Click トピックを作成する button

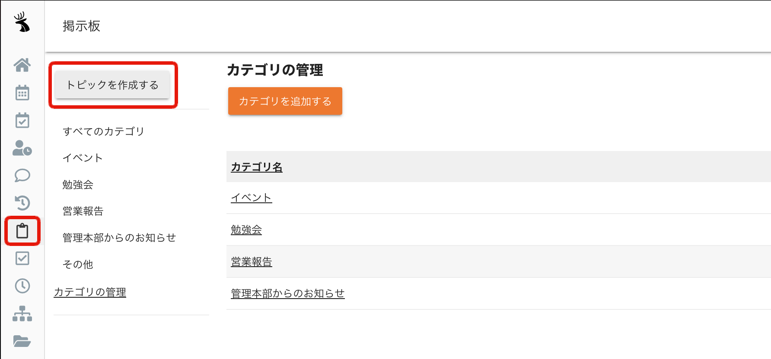(x=112, y=85)
